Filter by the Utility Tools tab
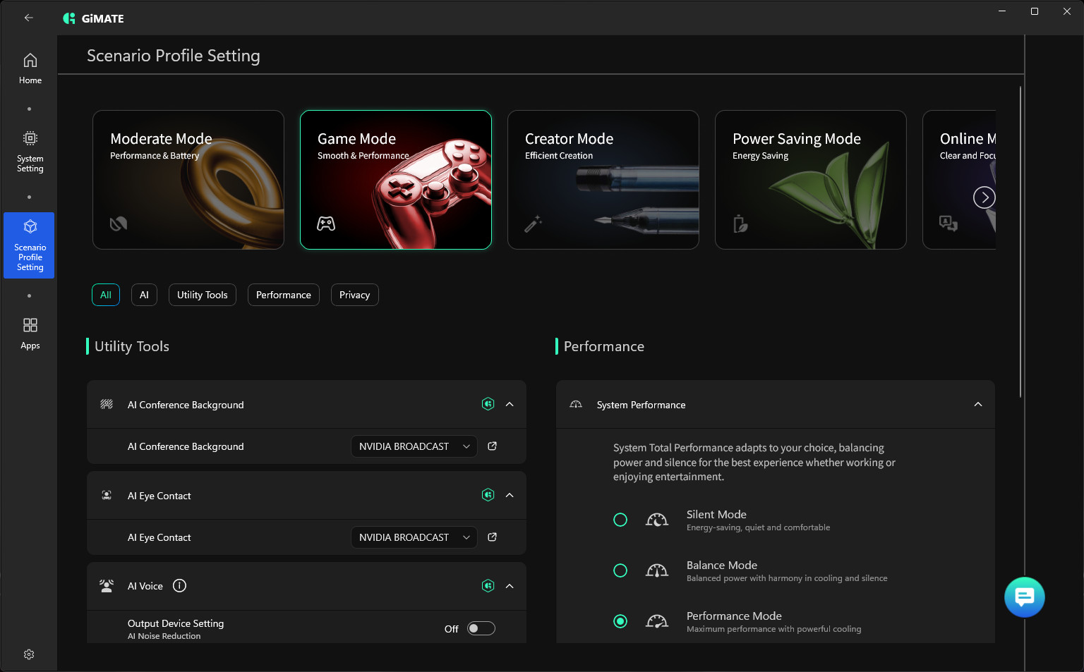This screenshot has height=672, width=1084. point(203,295)
